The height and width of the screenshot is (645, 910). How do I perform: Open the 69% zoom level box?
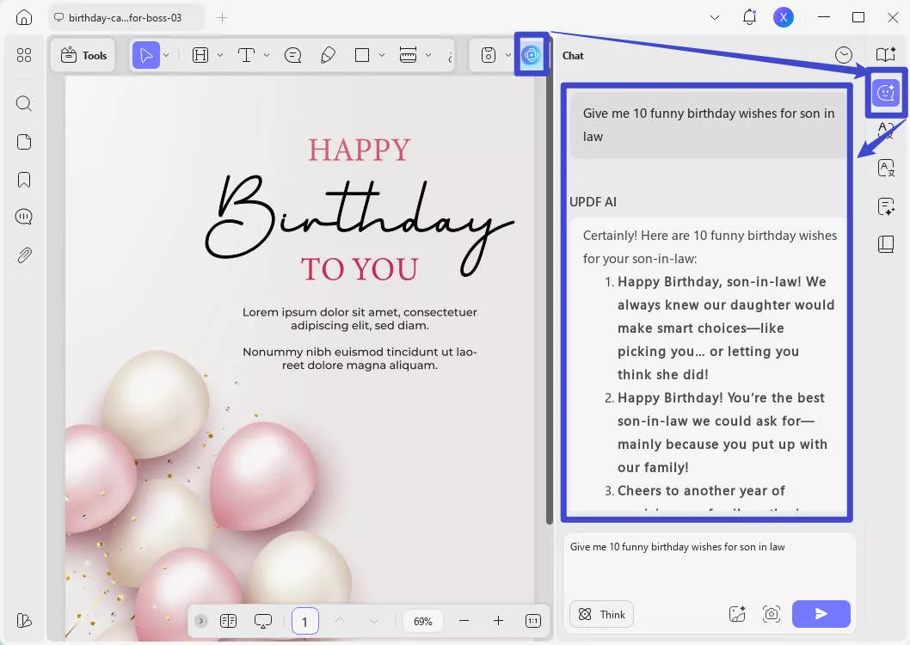point(422,621)
